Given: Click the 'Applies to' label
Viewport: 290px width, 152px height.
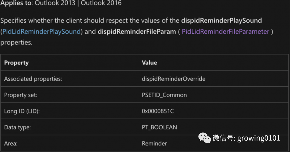Looking at the screenshot, I should 16,3.
